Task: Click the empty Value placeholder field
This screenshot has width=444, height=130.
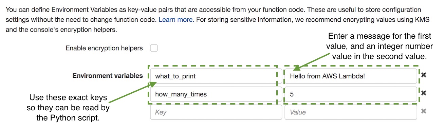Action: click(x=351, y=112)
